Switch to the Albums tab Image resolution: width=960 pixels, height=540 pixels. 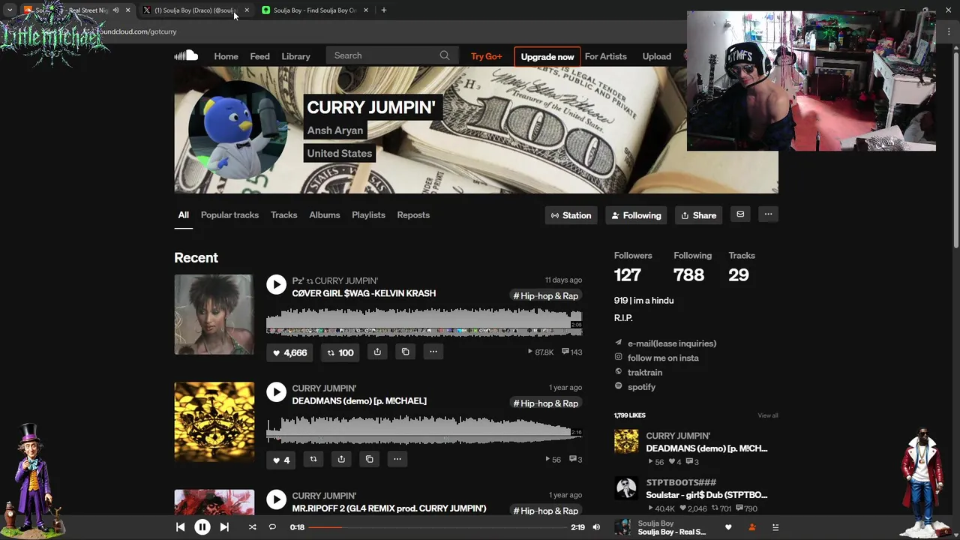324,214
